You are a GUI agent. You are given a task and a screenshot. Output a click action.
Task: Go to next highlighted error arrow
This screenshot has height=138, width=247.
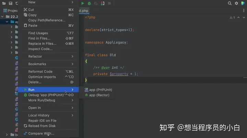pyautogui.click(x=244, y=17)
